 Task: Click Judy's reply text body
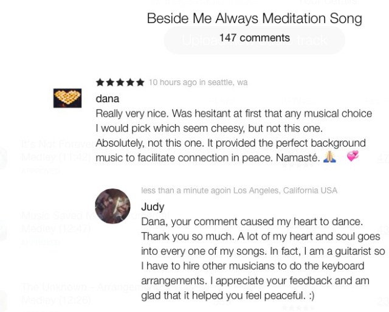pyautogui.click(x=261, y=258)
